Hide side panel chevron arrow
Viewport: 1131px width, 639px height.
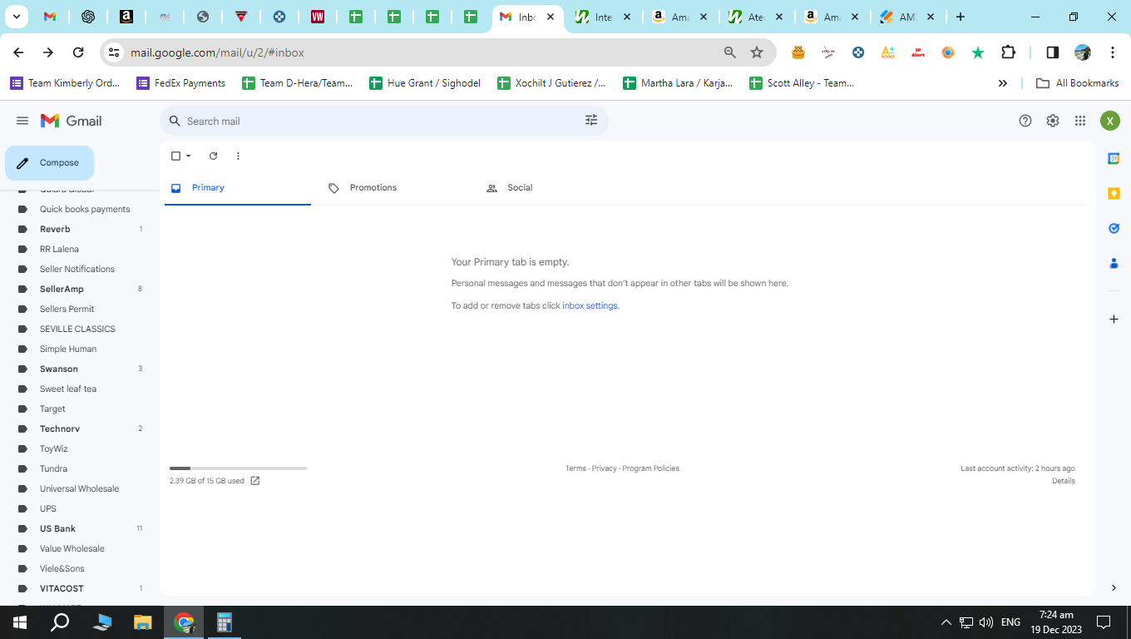[1114, 587]
